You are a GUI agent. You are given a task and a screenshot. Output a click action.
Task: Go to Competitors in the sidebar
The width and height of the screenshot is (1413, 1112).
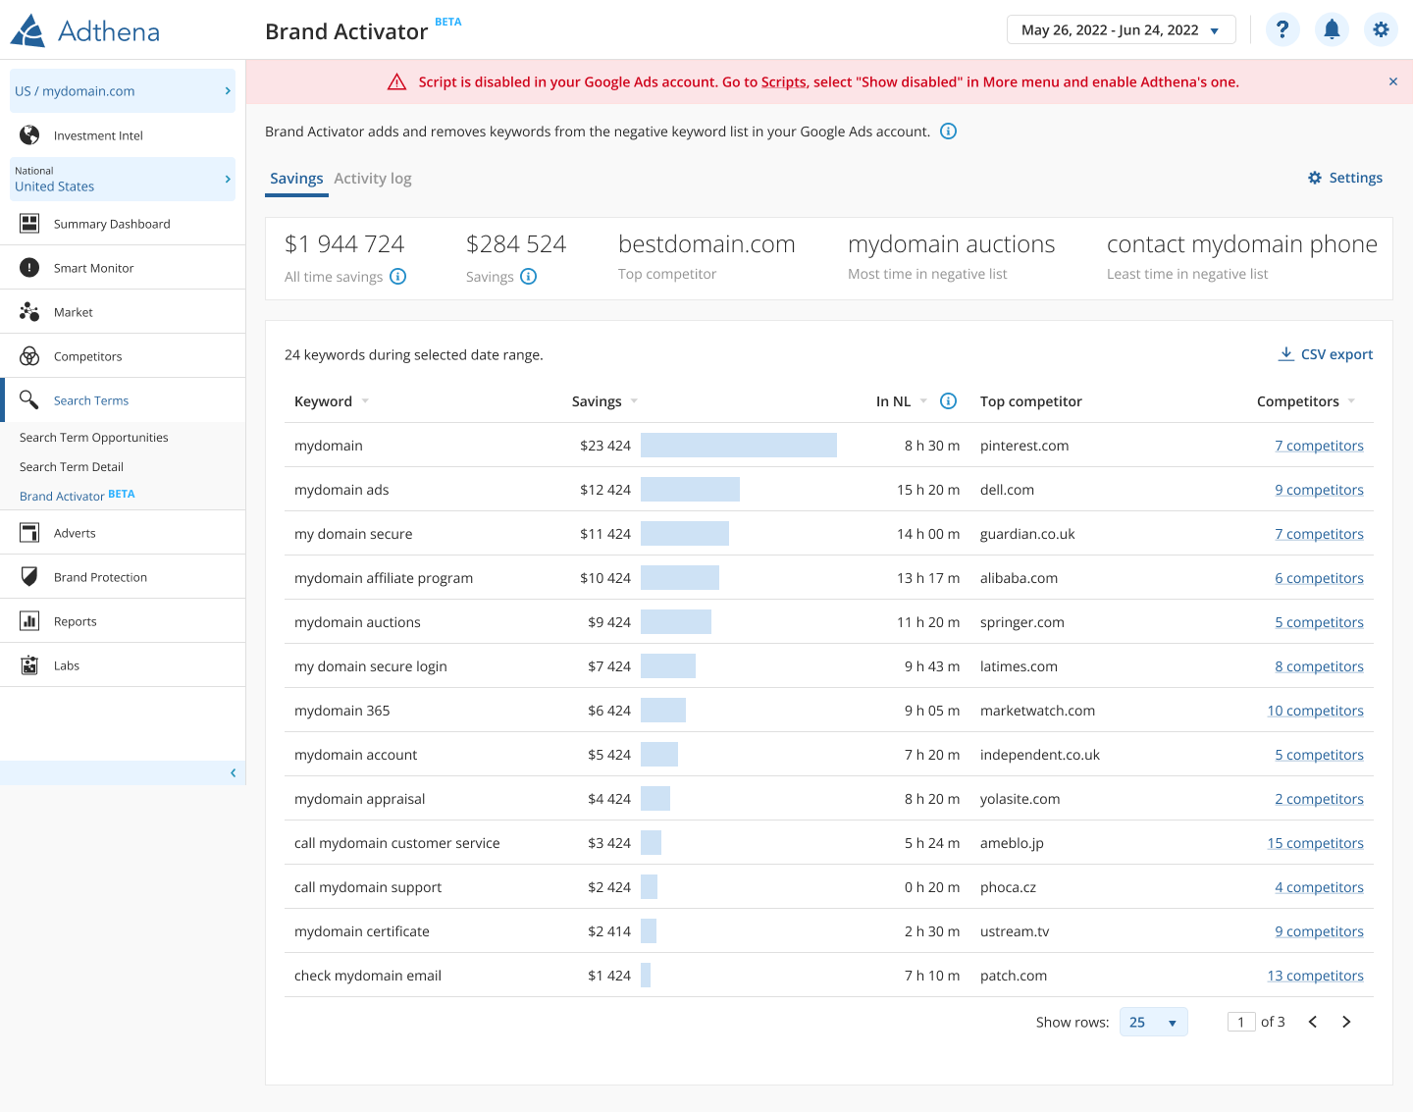87,356
